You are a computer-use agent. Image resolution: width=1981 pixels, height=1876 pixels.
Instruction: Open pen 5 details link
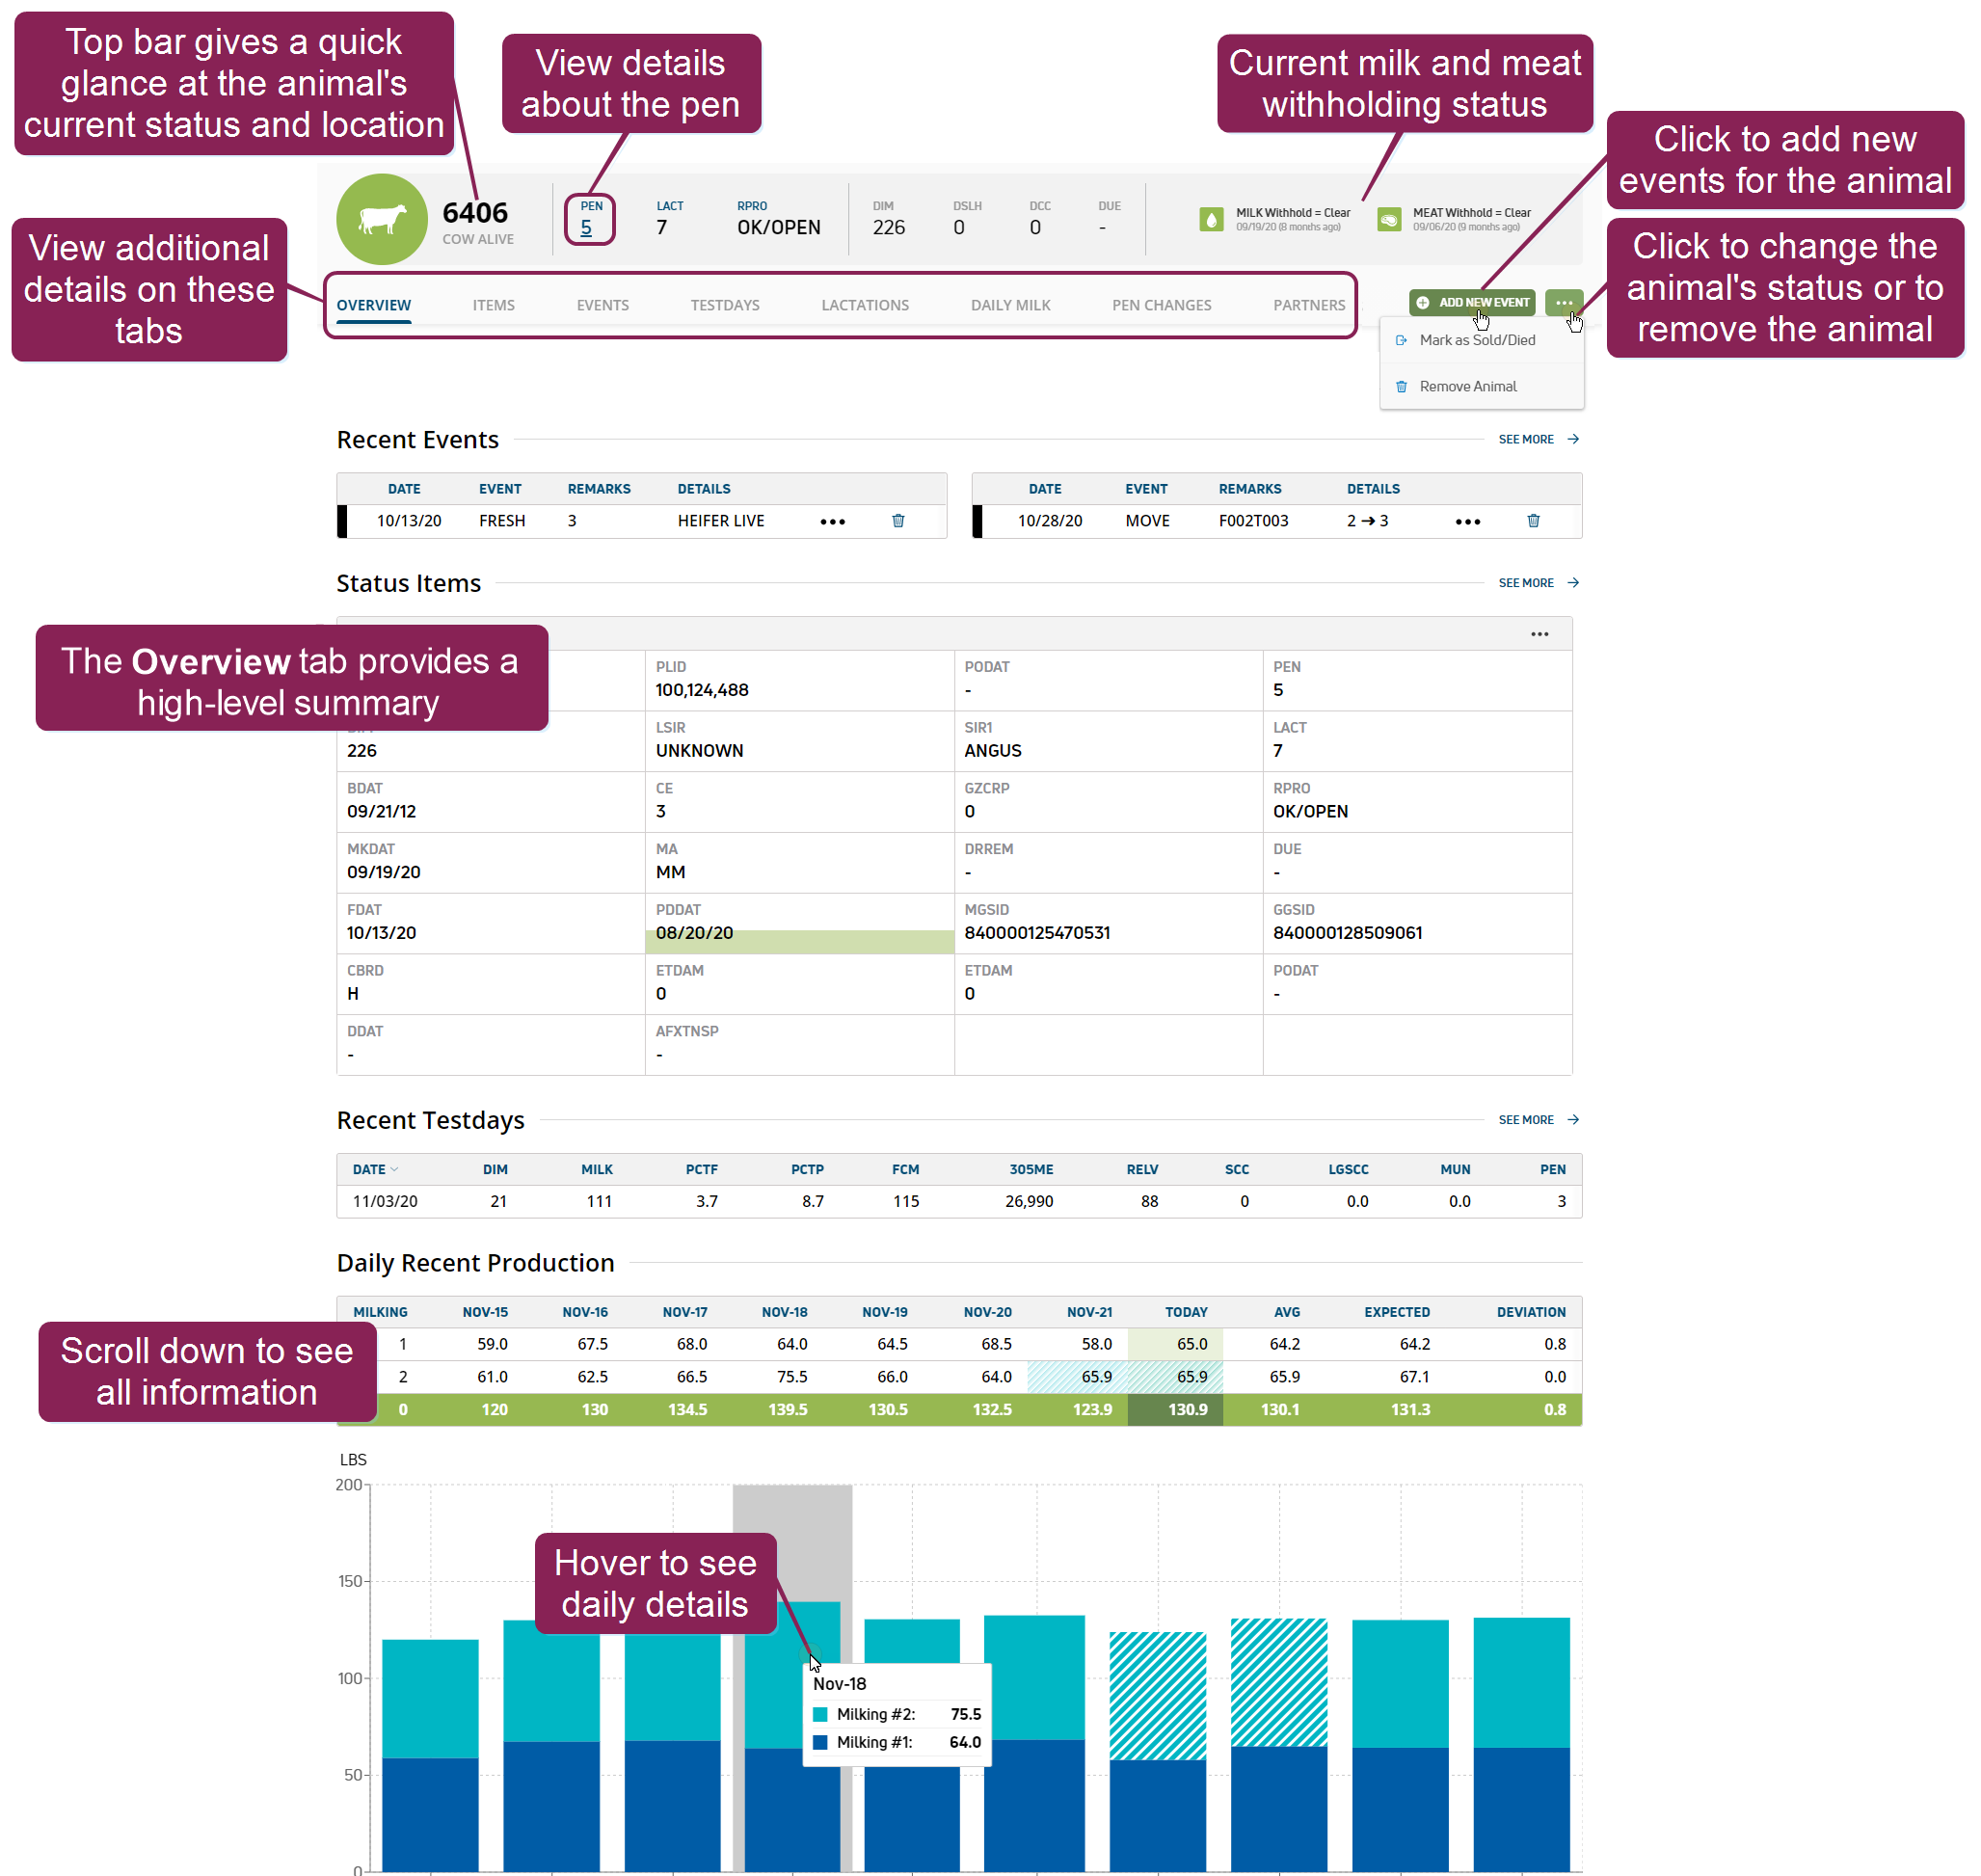point(586,228)
